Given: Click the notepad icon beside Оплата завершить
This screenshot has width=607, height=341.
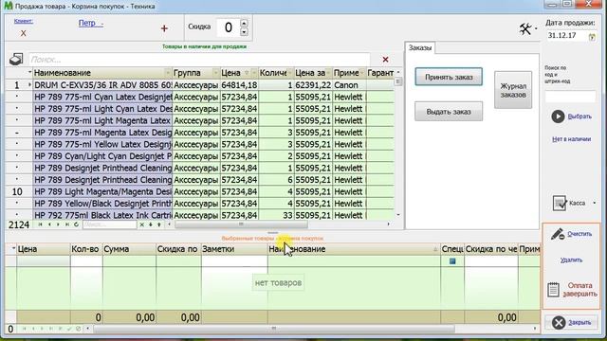Looking at the screenshot, I should (554, 290).
